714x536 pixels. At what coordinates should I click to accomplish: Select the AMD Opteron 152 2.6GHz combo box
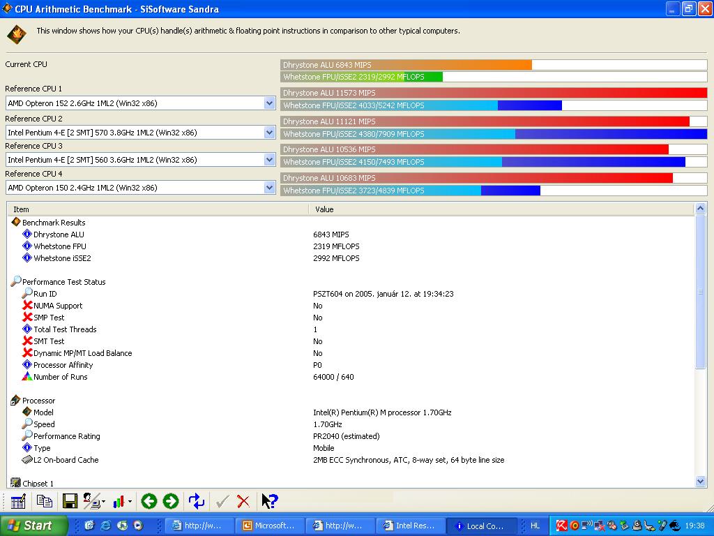140,103
